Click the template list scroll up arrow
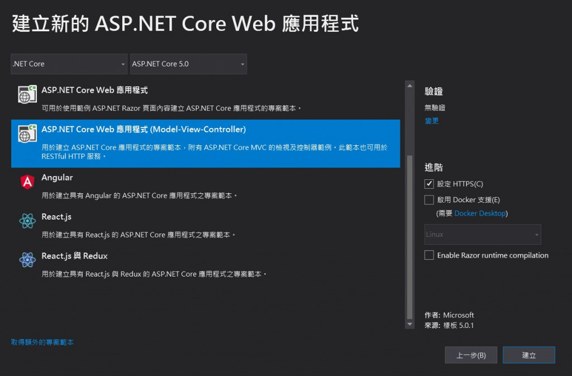The image size is (572, 376). [x=409, y=85]
